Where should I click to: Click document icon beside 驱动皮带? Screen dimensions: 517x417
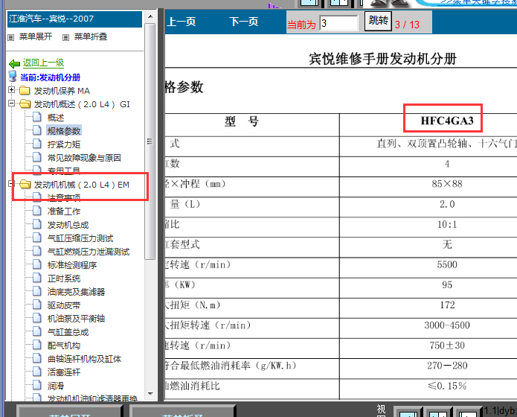(37, 305)
